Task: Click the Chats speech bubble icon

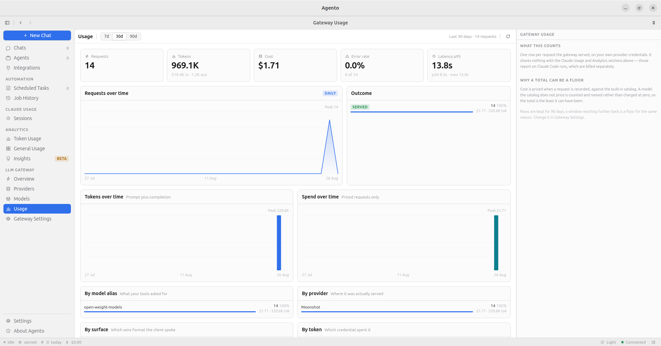Action: click(8, 48)
